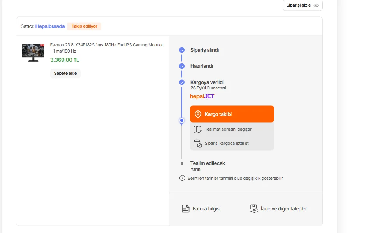Click the Hazırlandı checkmark icon
The image size is (366, 233).
coord(182,66)
